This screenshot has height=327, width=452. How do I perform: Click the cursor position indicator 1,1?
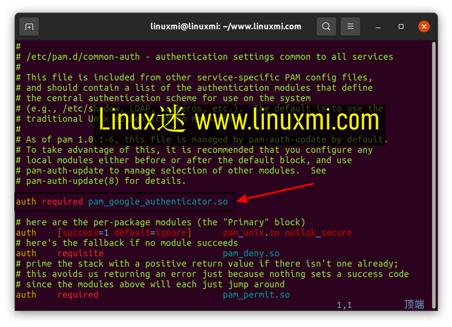click(344, 305)
